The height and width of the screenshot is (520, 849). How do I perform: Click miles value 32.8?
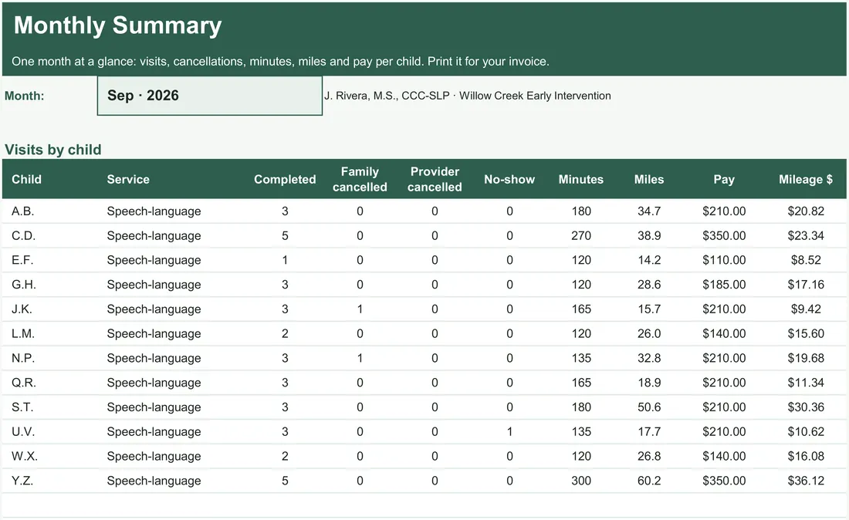coord(649,358)
